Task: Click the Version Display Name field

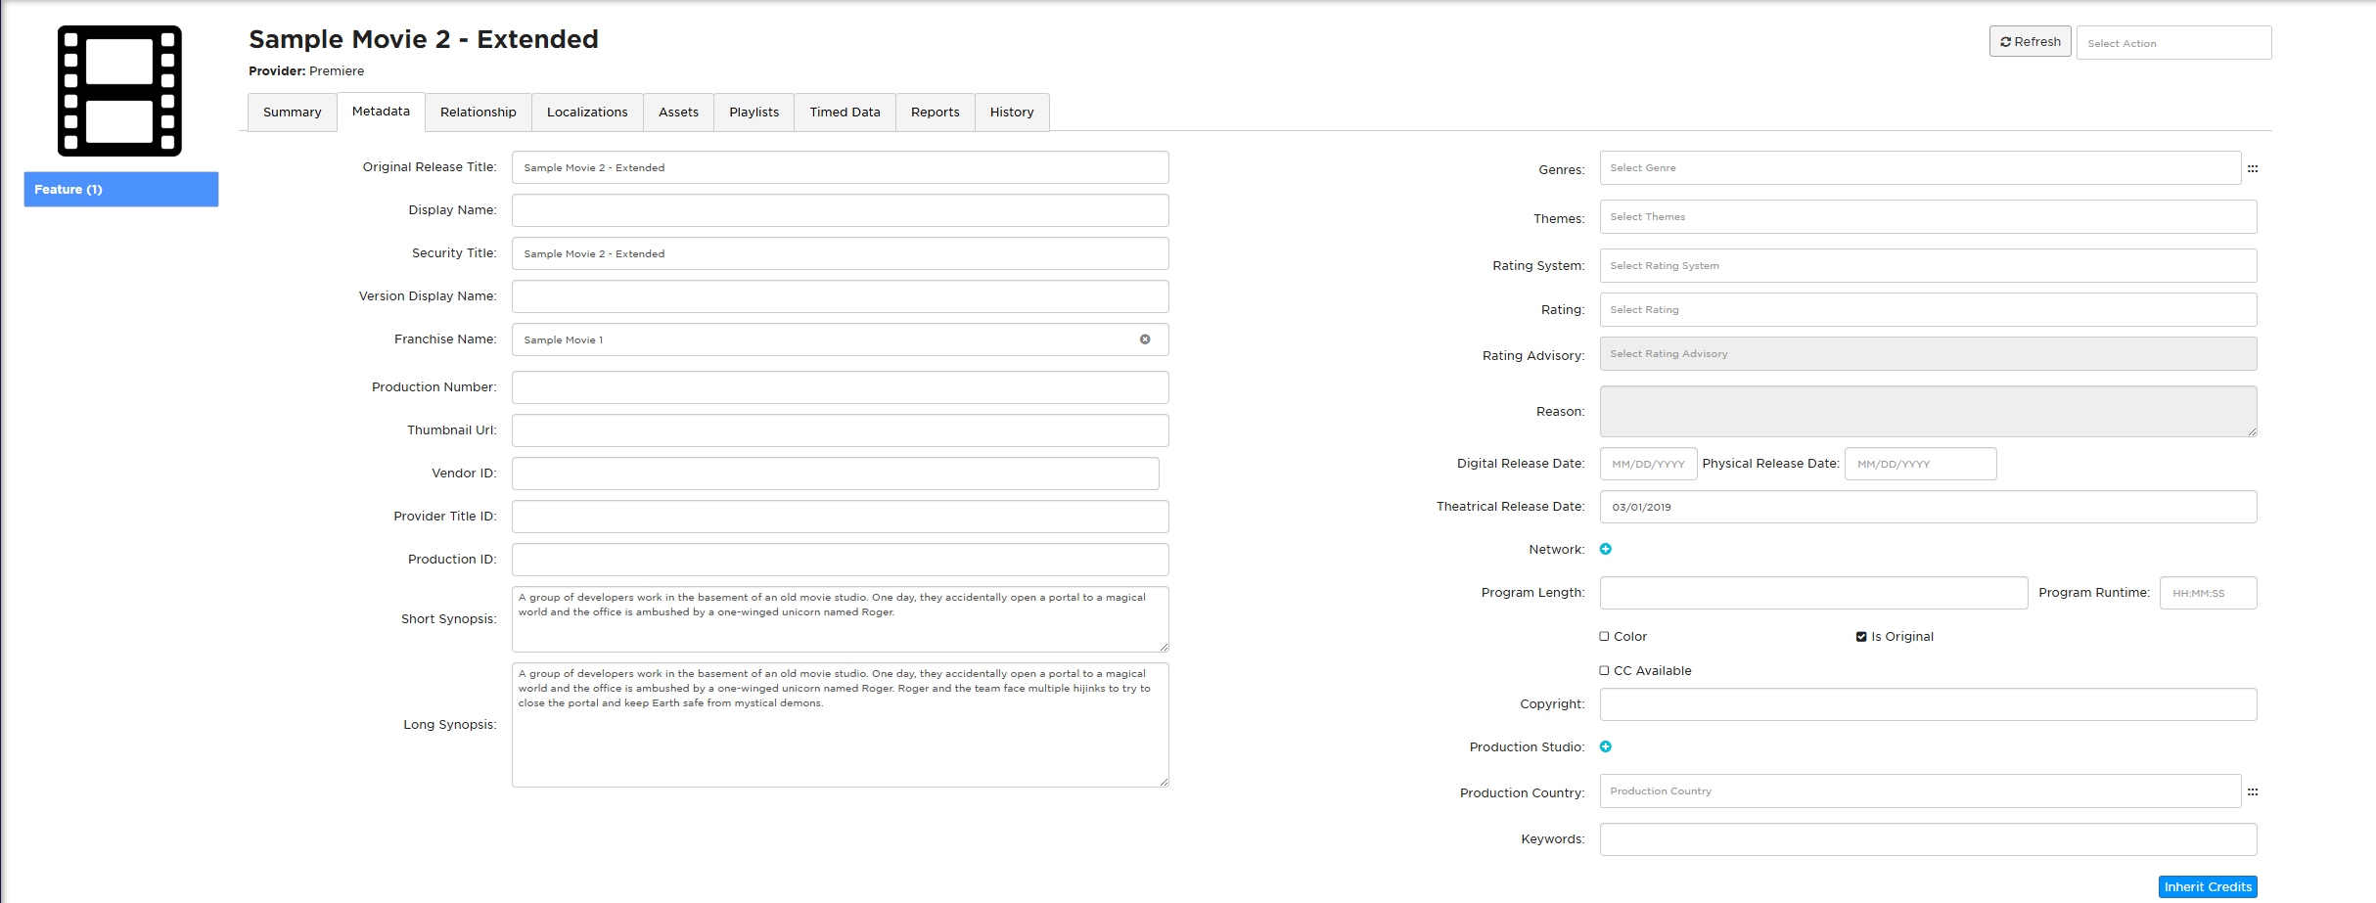Action: (x=840, y=296)
